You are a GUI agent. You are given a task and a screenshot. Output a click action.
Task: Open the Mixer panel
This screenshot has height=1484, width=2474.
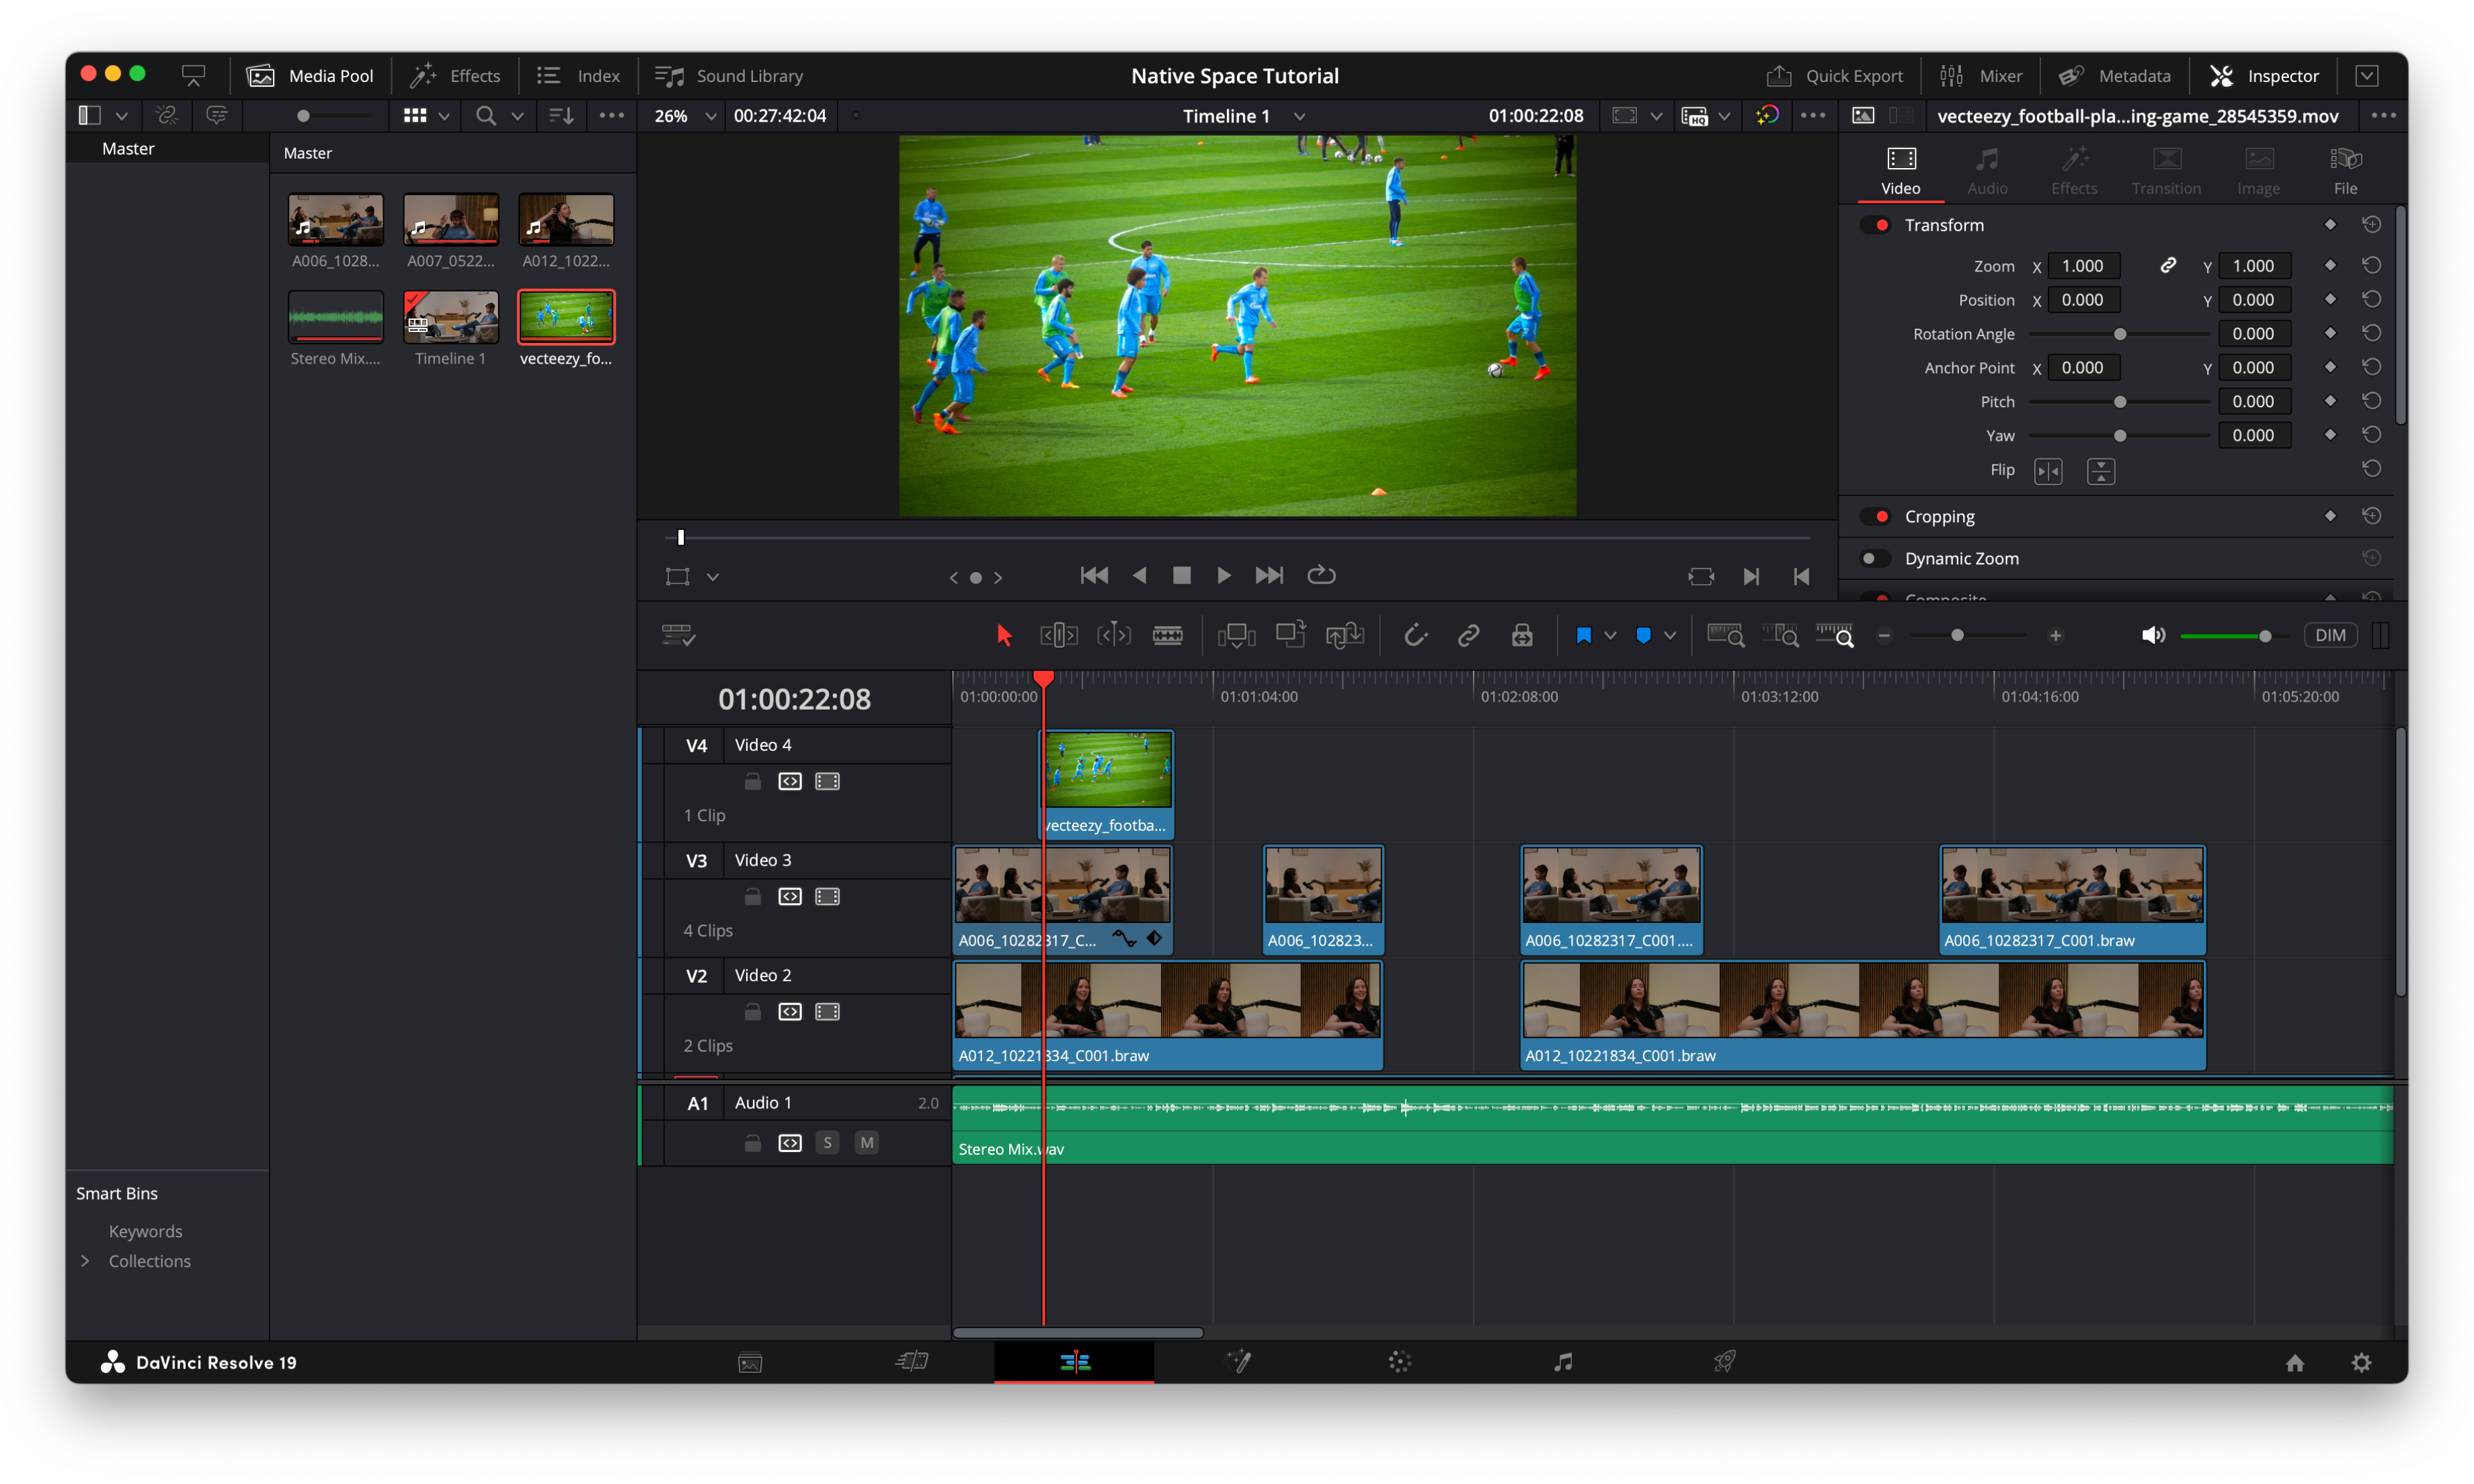point(1980,75)
